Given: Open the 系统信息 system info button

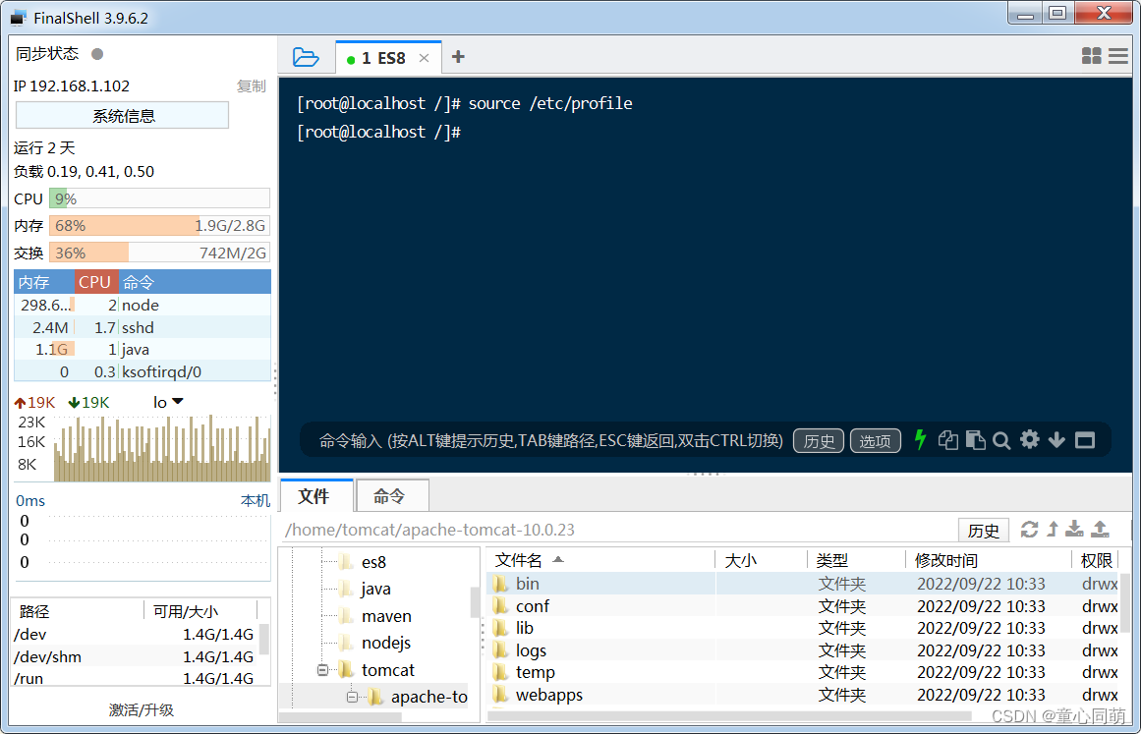Looking at the screenshot, I should pos(122,116).
